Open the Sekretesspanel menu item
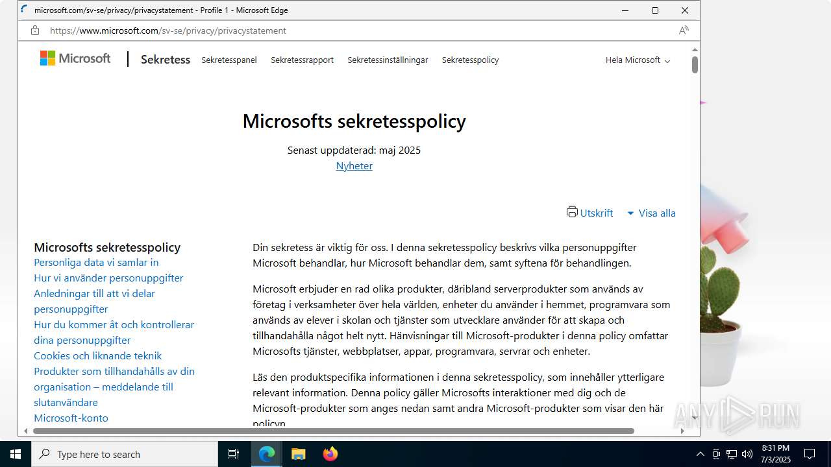The image size is (831, 467). [229, 60]
